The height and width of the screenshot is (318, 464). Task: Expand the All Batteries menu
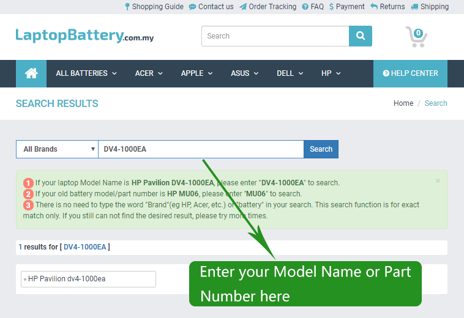[86, 73]
